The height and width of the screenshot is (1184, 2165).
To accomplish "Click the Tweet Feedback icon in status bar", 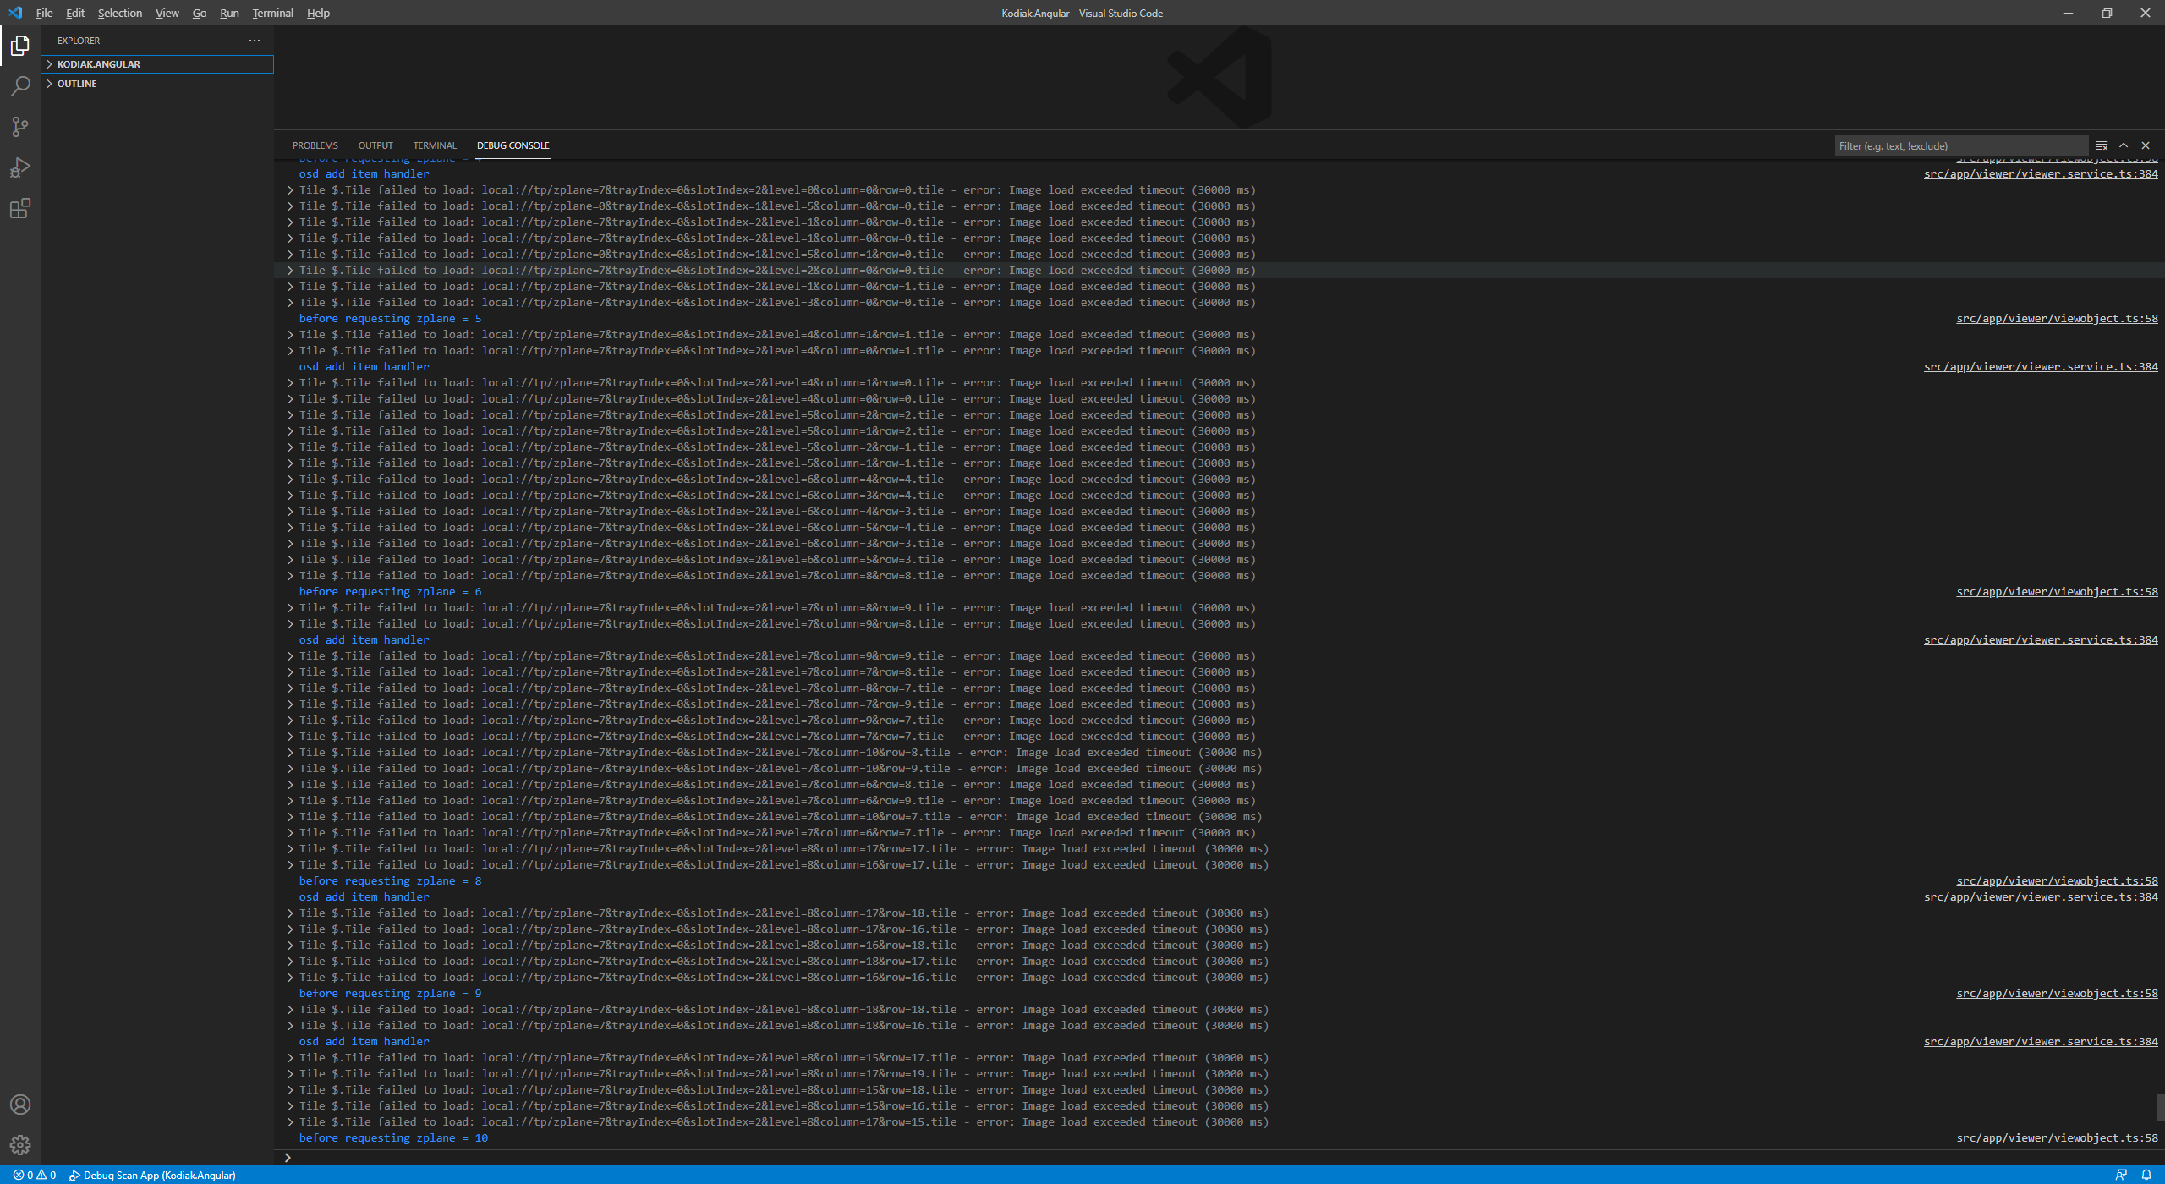I will point(2123,1175).
